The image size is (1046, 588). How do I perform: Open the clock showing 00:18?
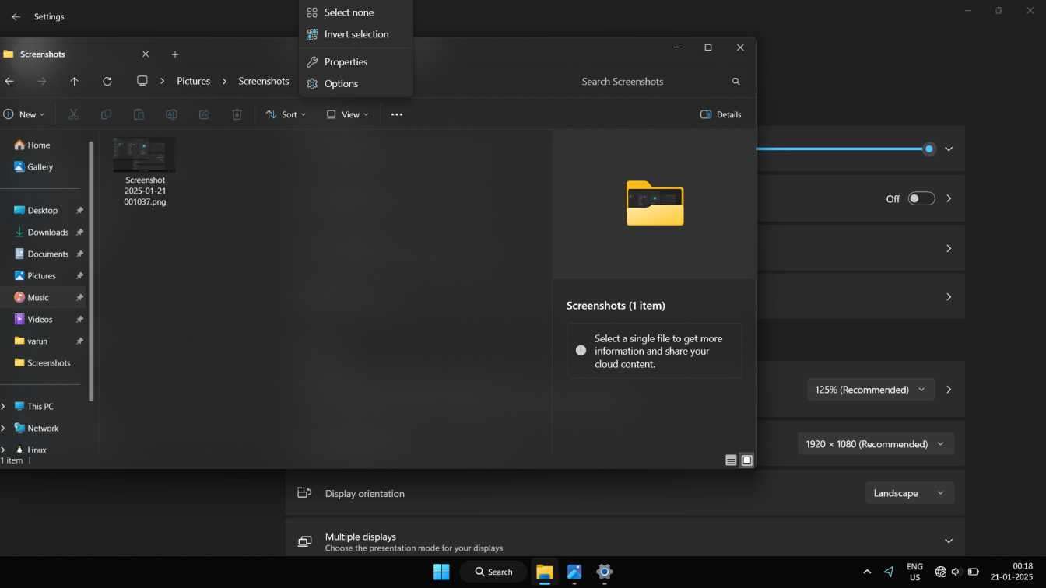tap(1011, 572)
